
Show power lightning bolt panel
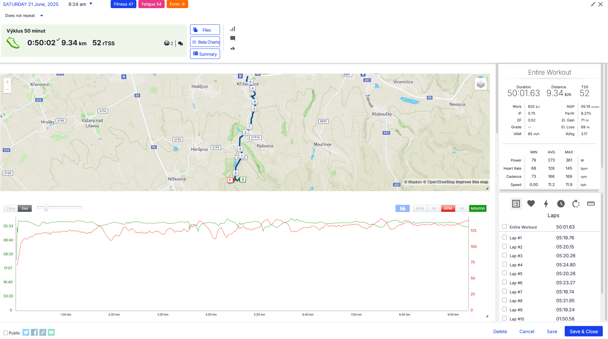coord(546,204)
